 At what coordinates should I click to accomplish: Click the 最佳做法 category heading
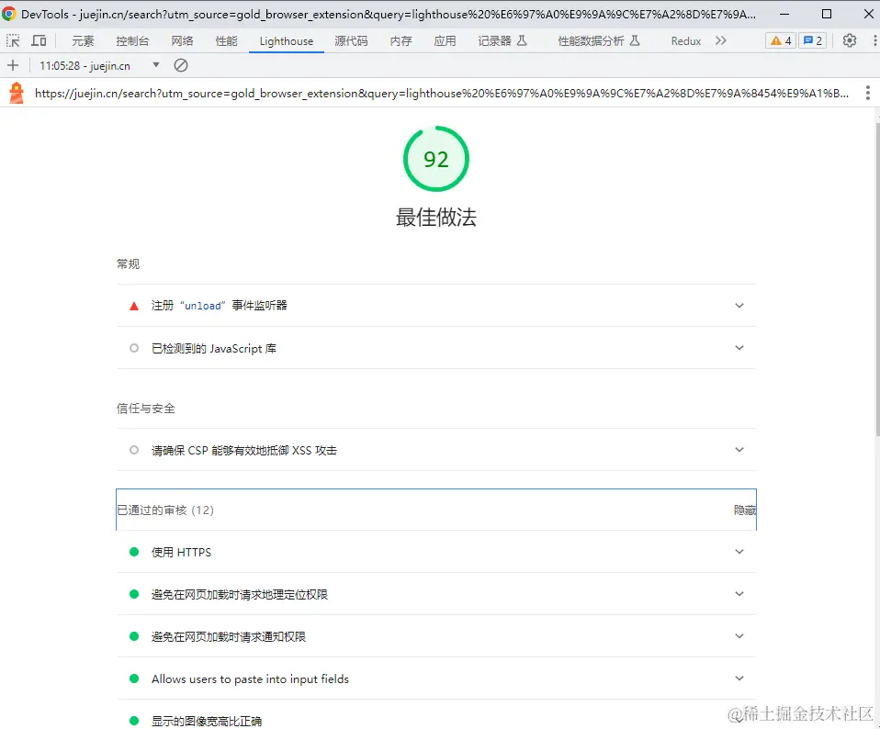pyautogui.click(x=436, y=217)
